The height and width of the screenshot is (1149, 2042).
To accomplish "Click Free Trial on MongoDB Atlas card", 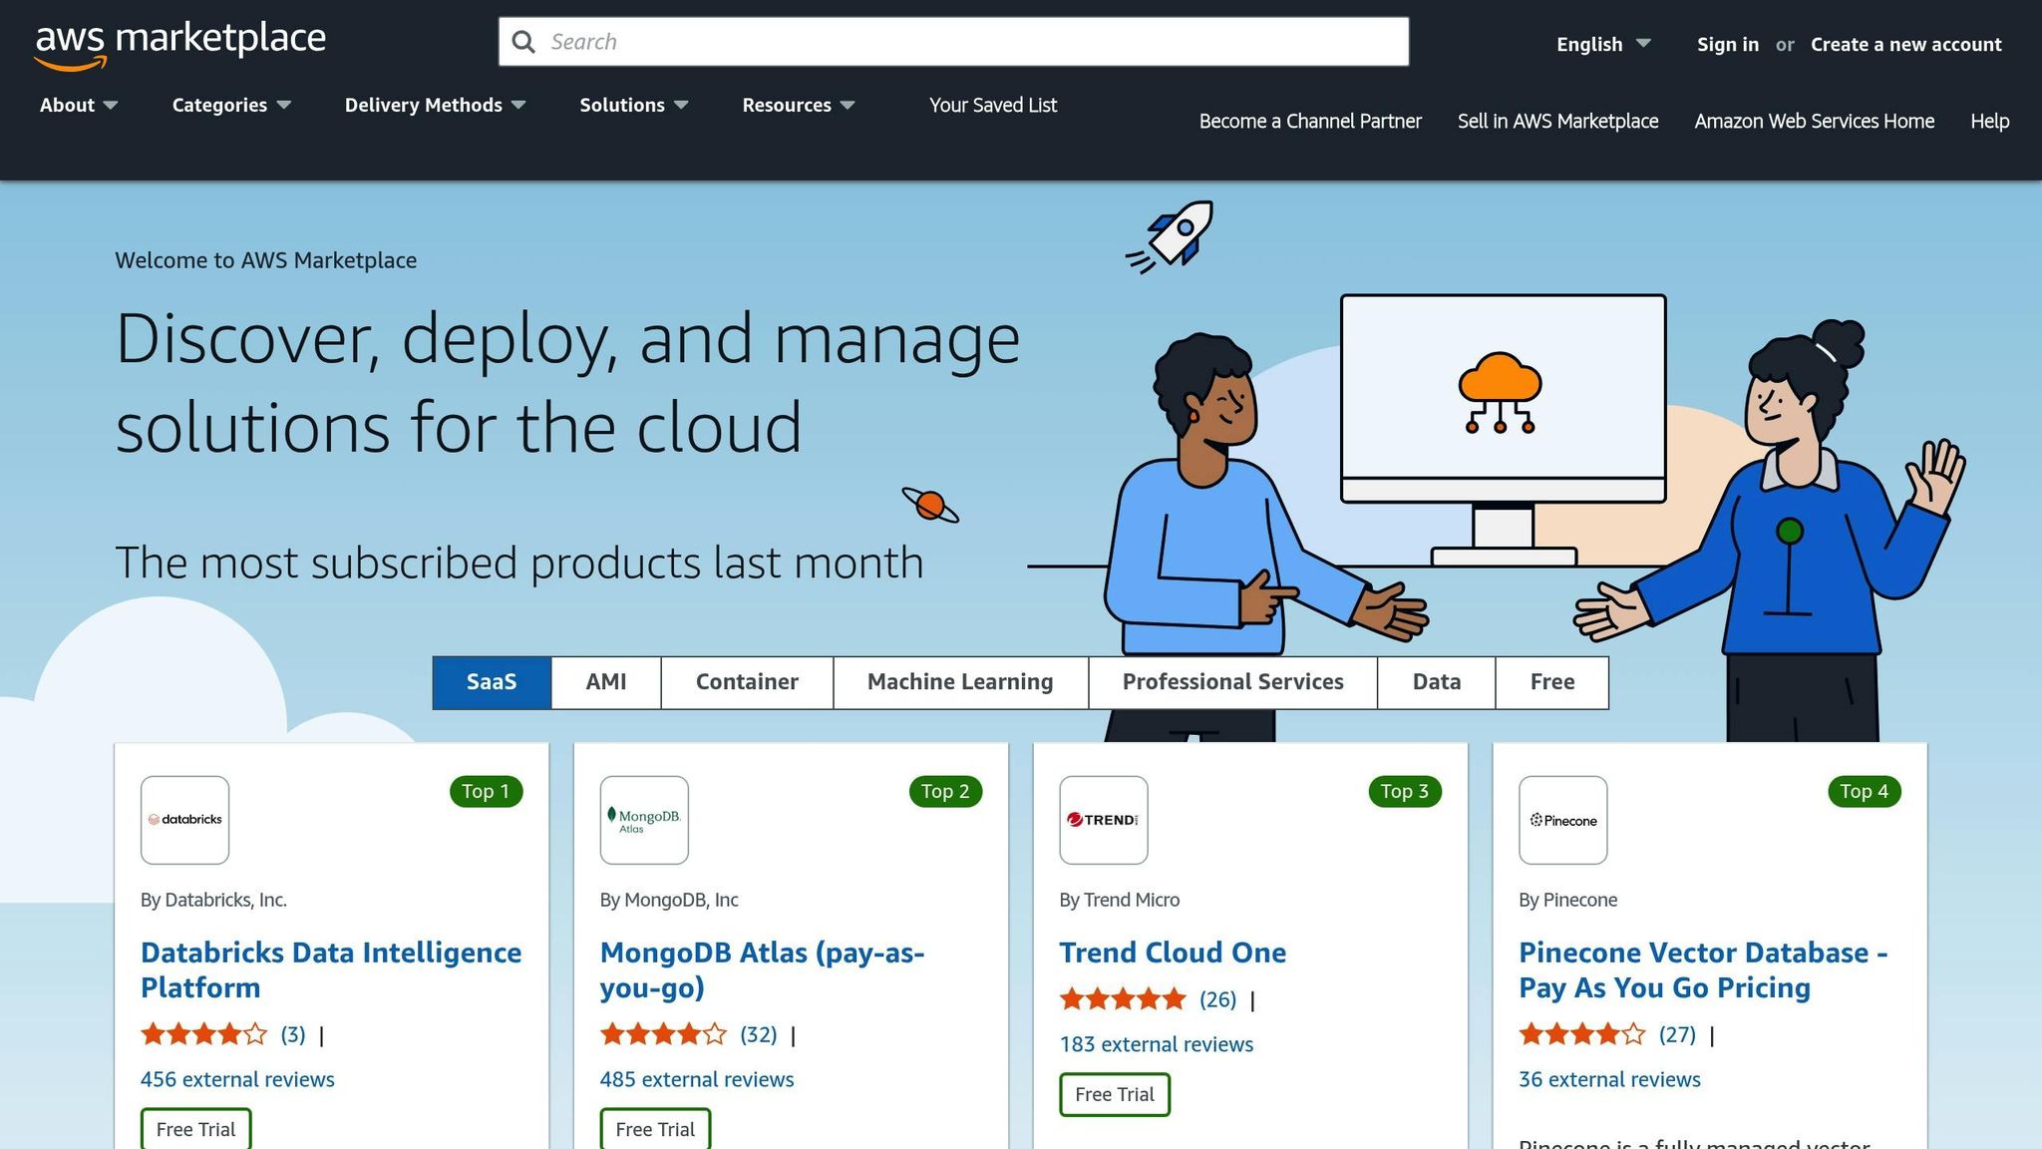I will point(655,1129).
